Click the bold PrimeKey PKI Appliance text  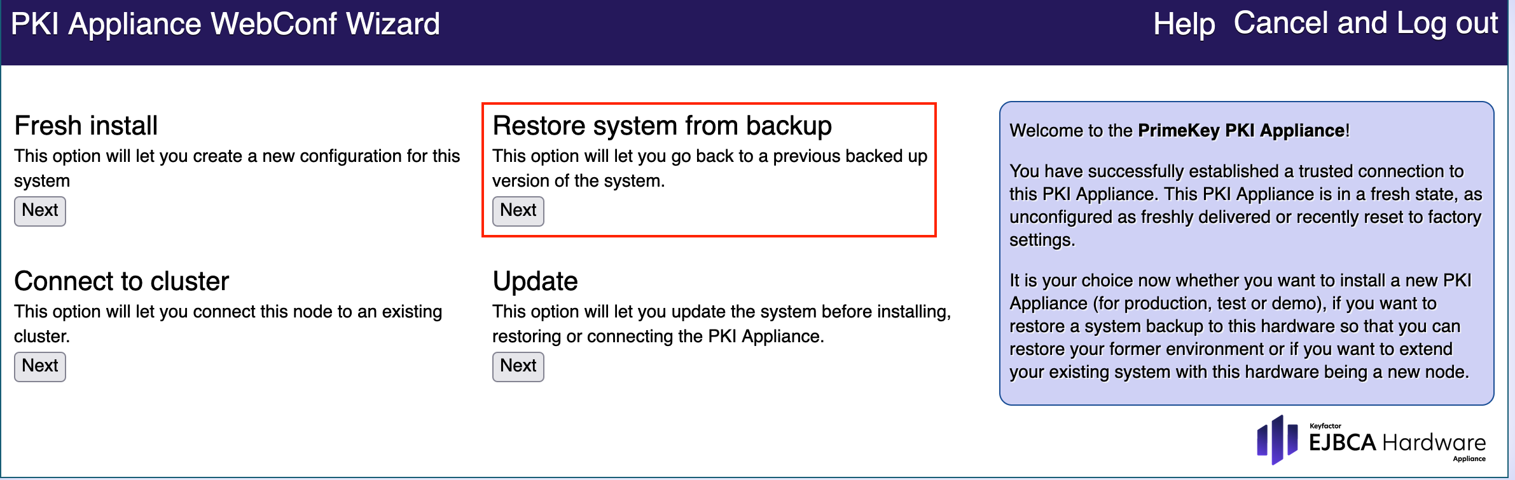coord(1241,131)
